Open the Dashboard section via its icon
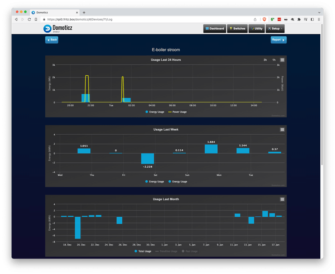This screenshot has height=274, width=335. click(x=207, y=28)
